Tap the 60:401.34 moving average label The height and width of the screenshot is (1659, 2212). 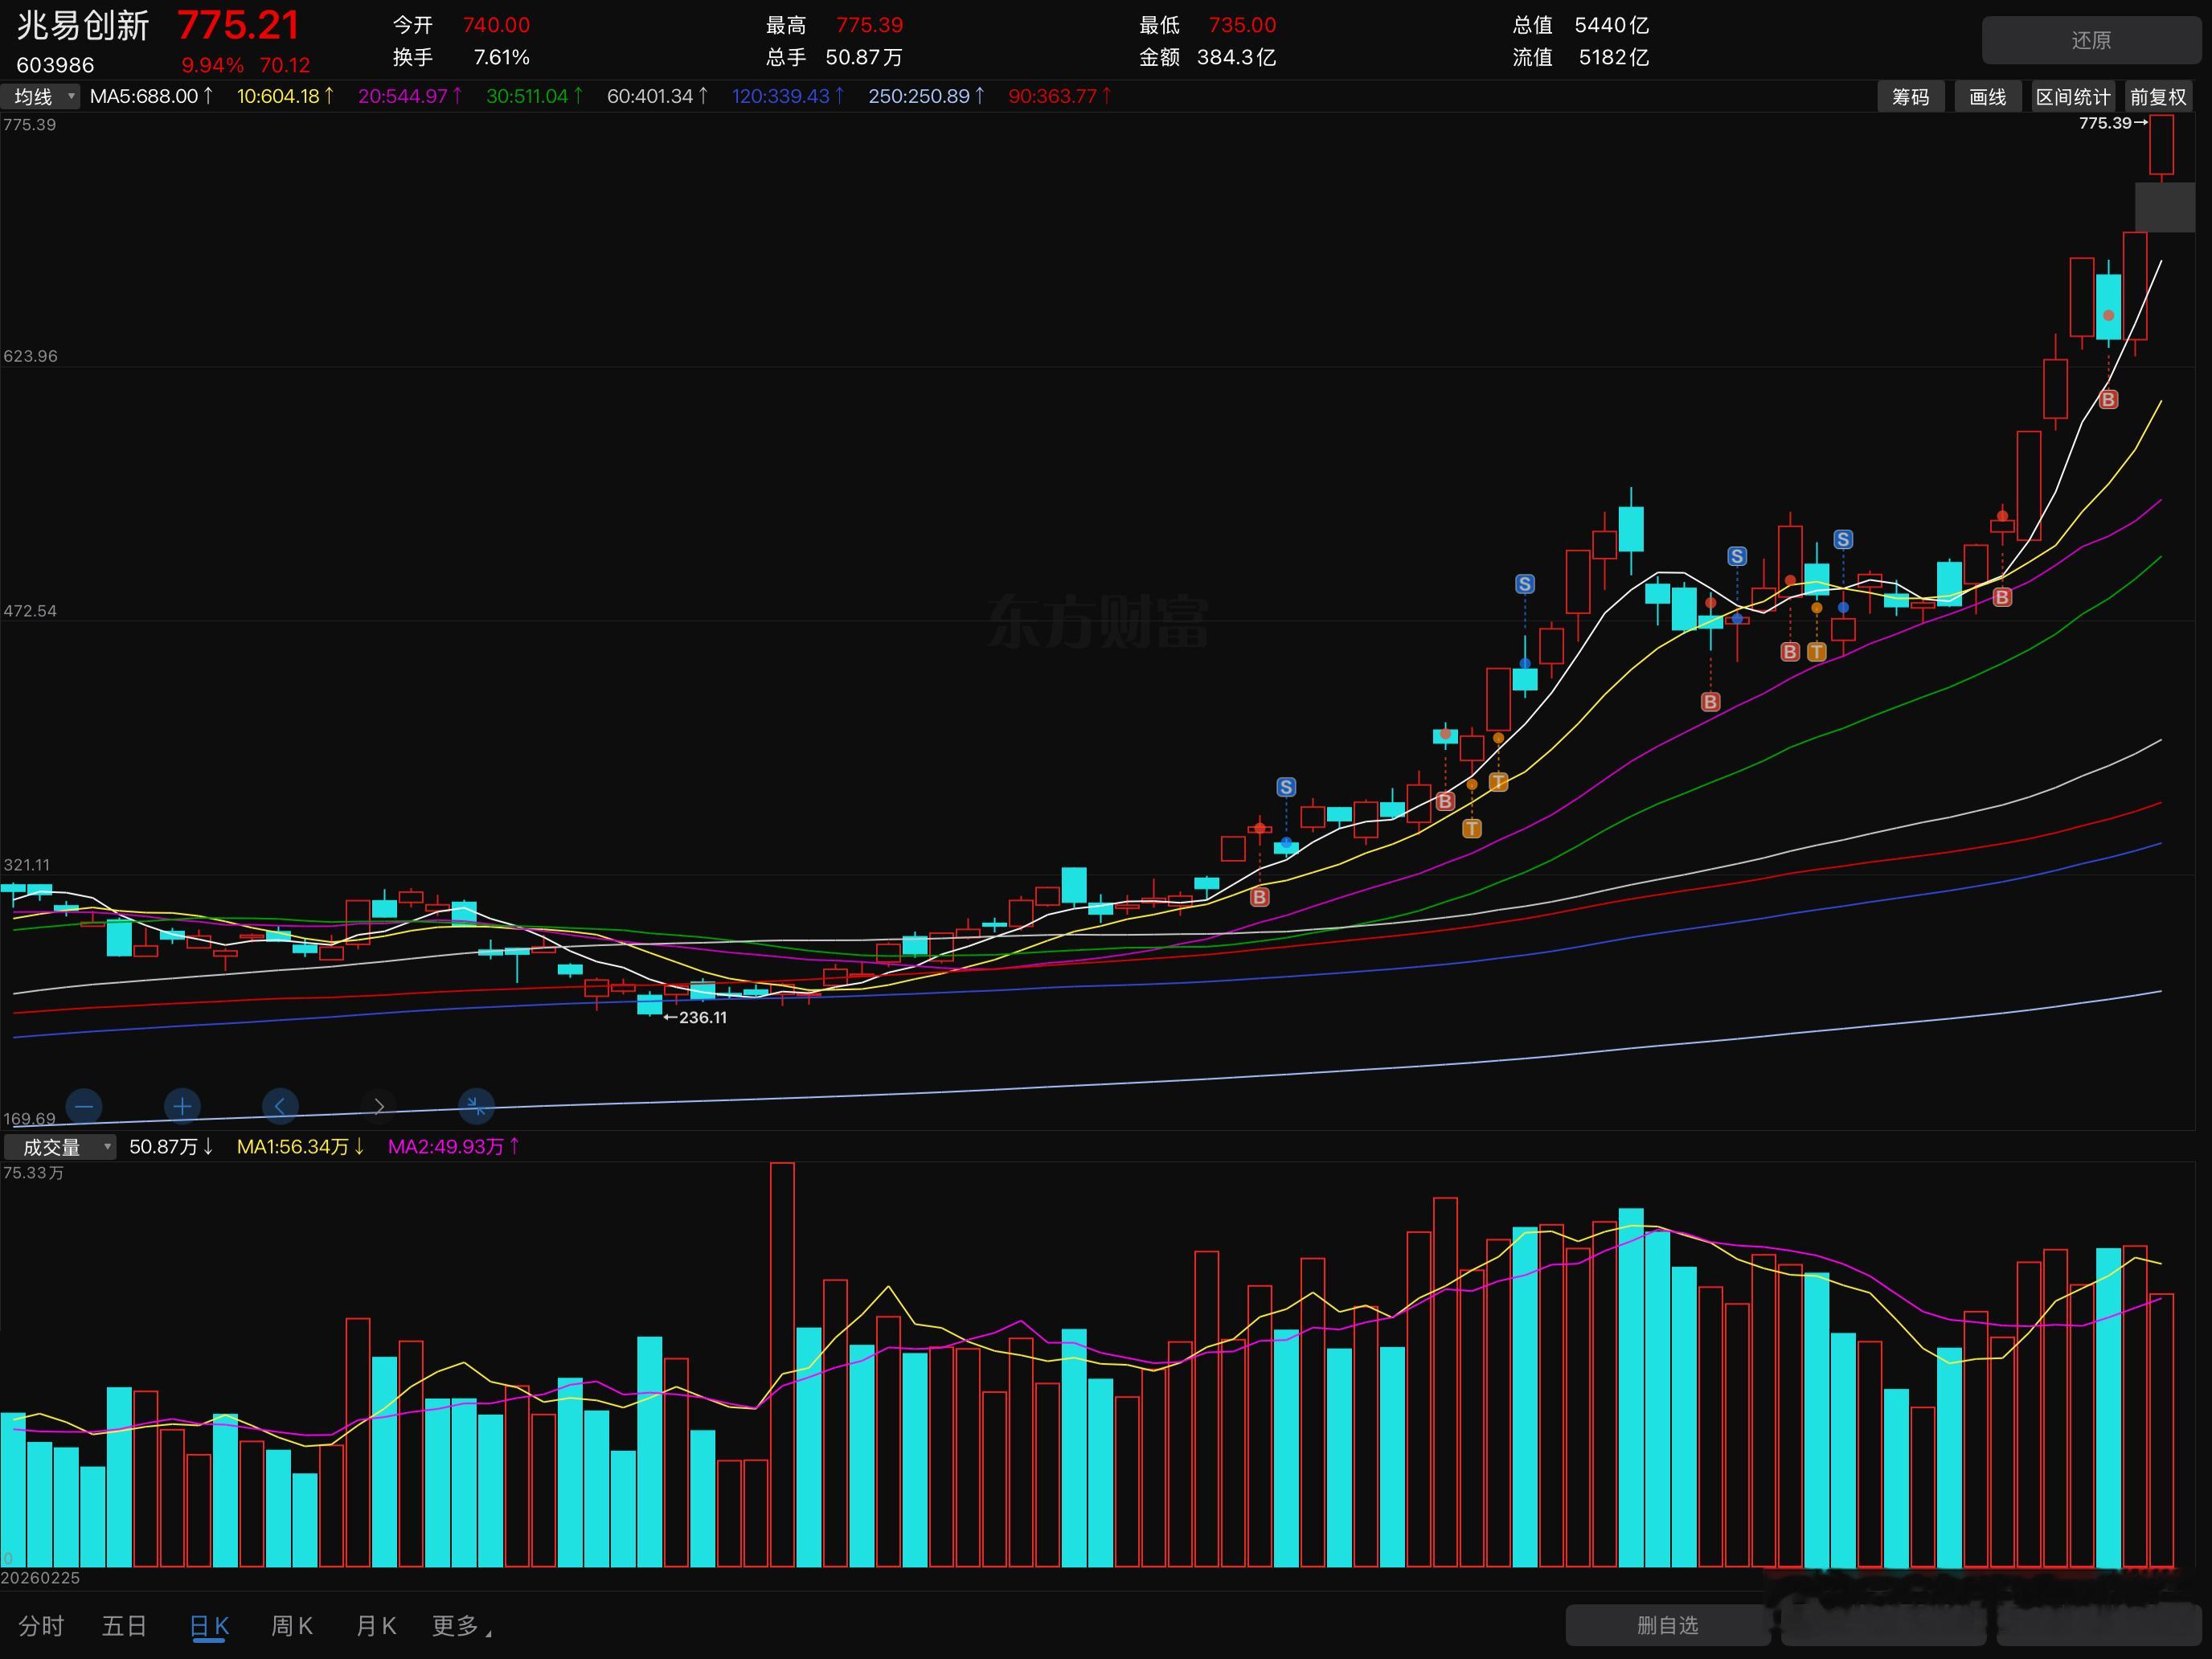click(x=658, y=96)
